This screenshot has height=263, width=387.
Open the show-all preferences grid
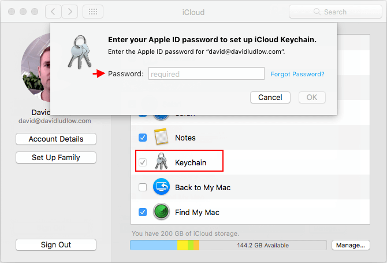93,12
